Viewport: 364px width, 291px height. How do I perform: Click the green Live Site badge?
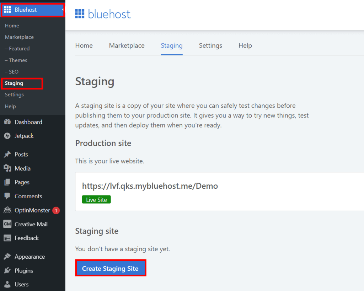pos(96,200)
